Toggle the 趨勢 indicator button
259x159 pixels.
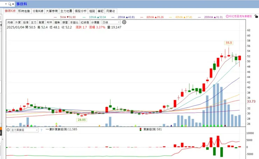(x=57, y=22)
